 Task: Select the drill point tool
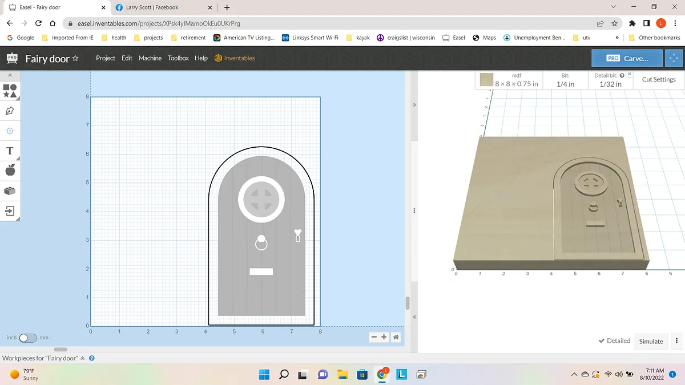point(10,131)
